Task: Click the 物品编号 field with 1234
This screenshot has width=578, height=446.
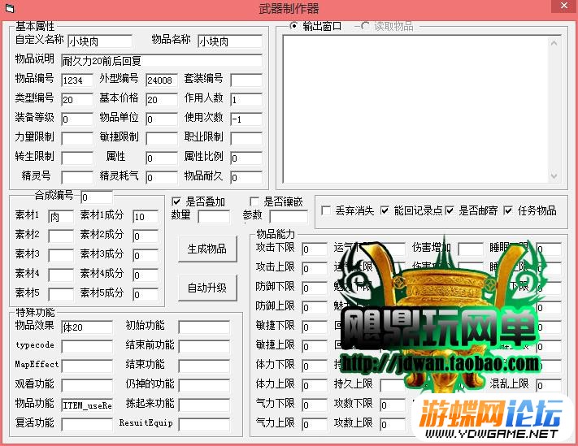Action: (77, 80)
